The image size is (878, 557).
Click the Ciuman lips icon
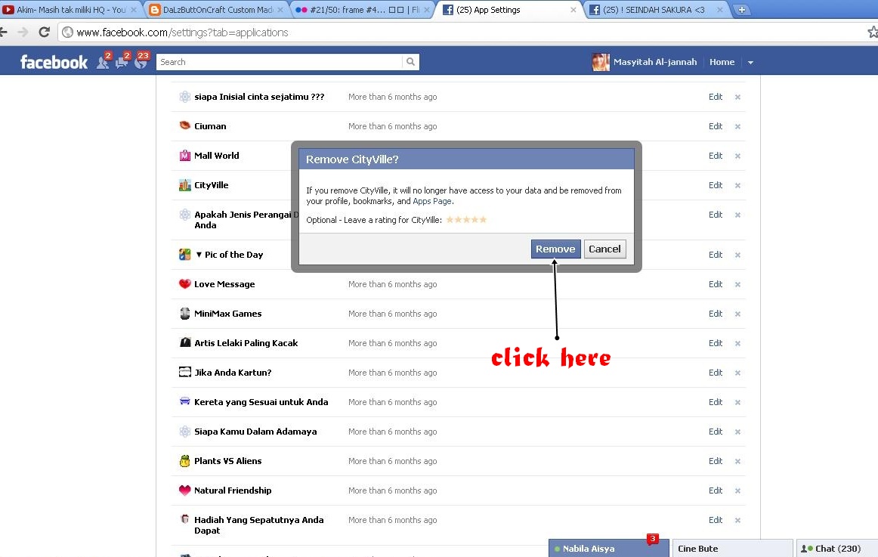[x=185, y=125]
